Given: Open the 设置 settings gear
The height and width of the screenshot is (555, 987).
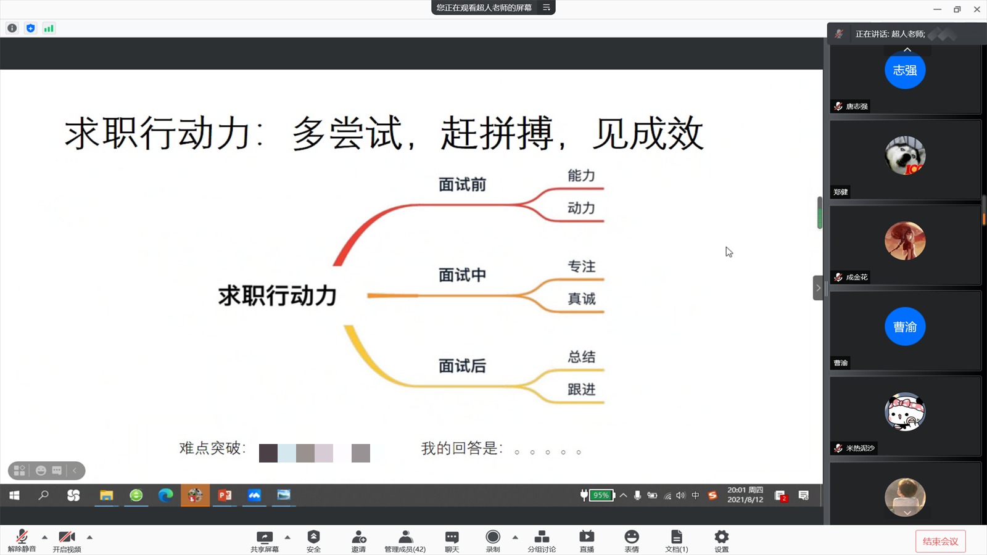Looking at the screenshot, I should pyautogui.click(x=721, y=540).
